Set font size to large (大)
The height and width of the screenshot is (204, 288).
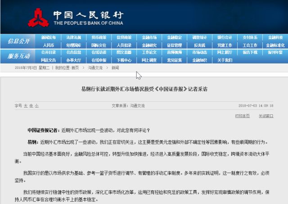click(x=26, y=106)
